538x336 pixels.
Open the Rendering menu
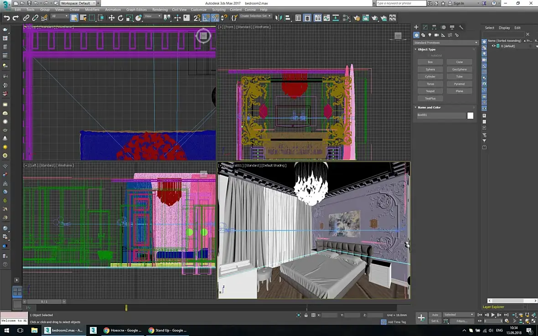coord(160,10)
